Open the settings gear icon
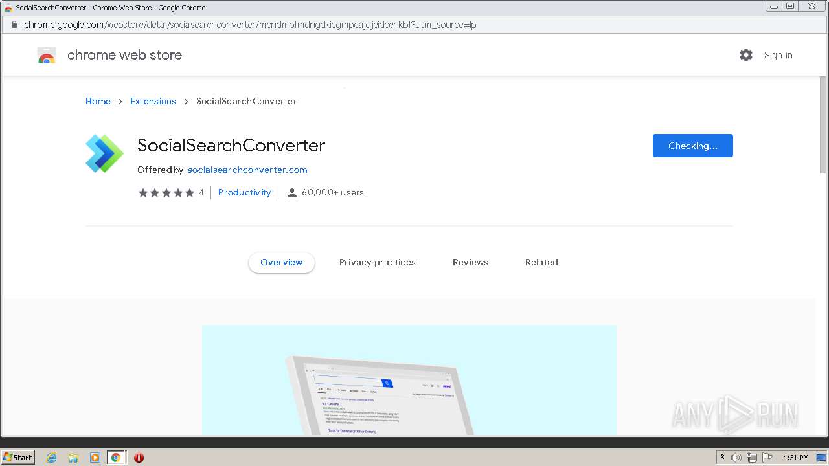The width and height of the screenshot is (829, 466). 746,55
